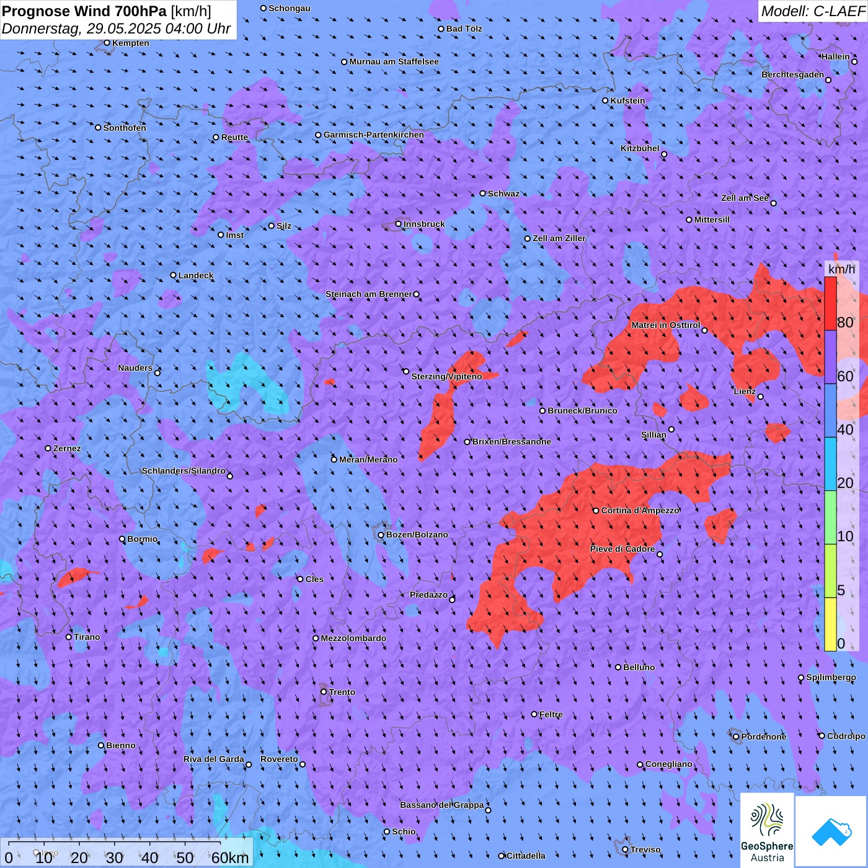Image resolution: width=868 pixels, height=868 pixels.
Task: Click the Kufstein city label
Action: pos(627,100)
